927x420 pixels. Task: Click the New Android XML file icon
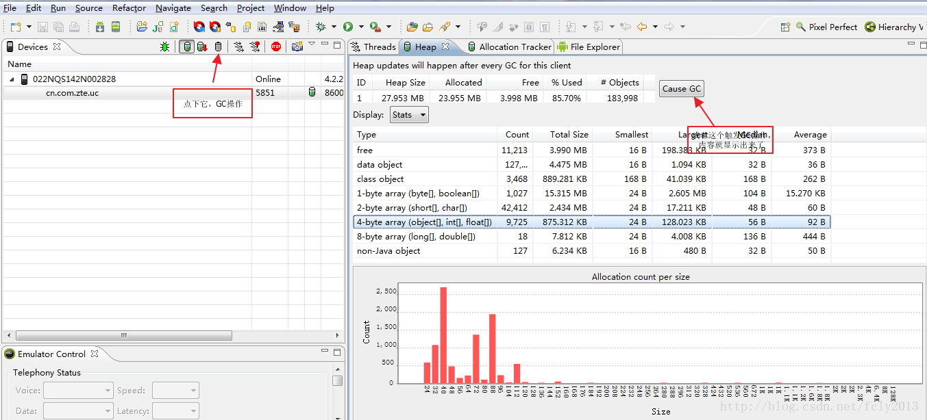pyautogui.click(x=174, y=27)
